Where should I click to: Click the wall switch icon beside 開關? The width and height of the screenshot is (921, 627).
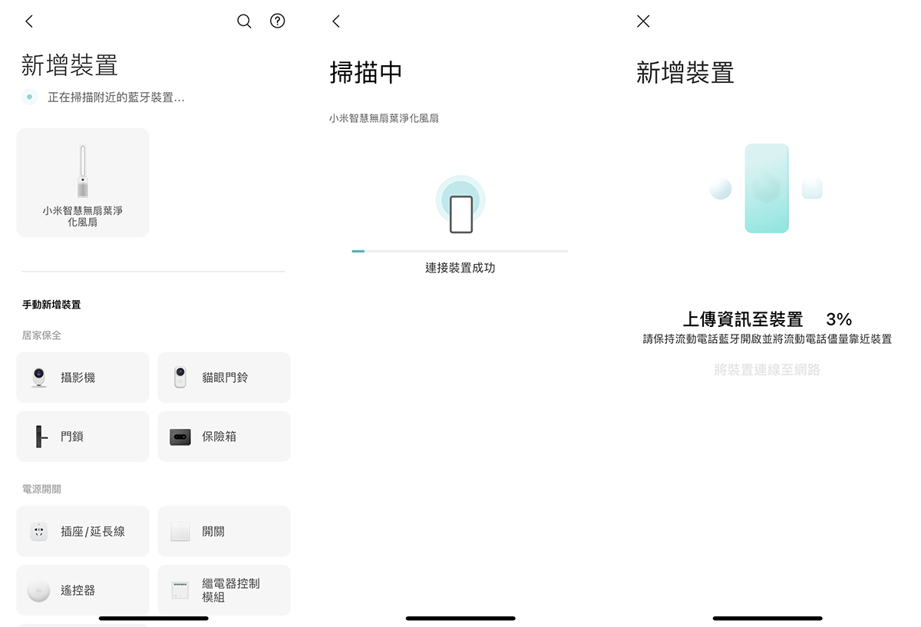(x=180, y=531)
